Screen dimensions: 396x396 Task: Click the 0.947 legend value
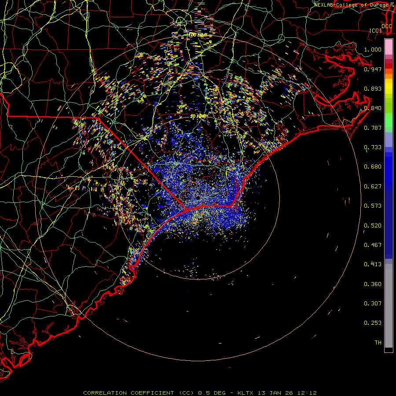(x=373, y=69)
